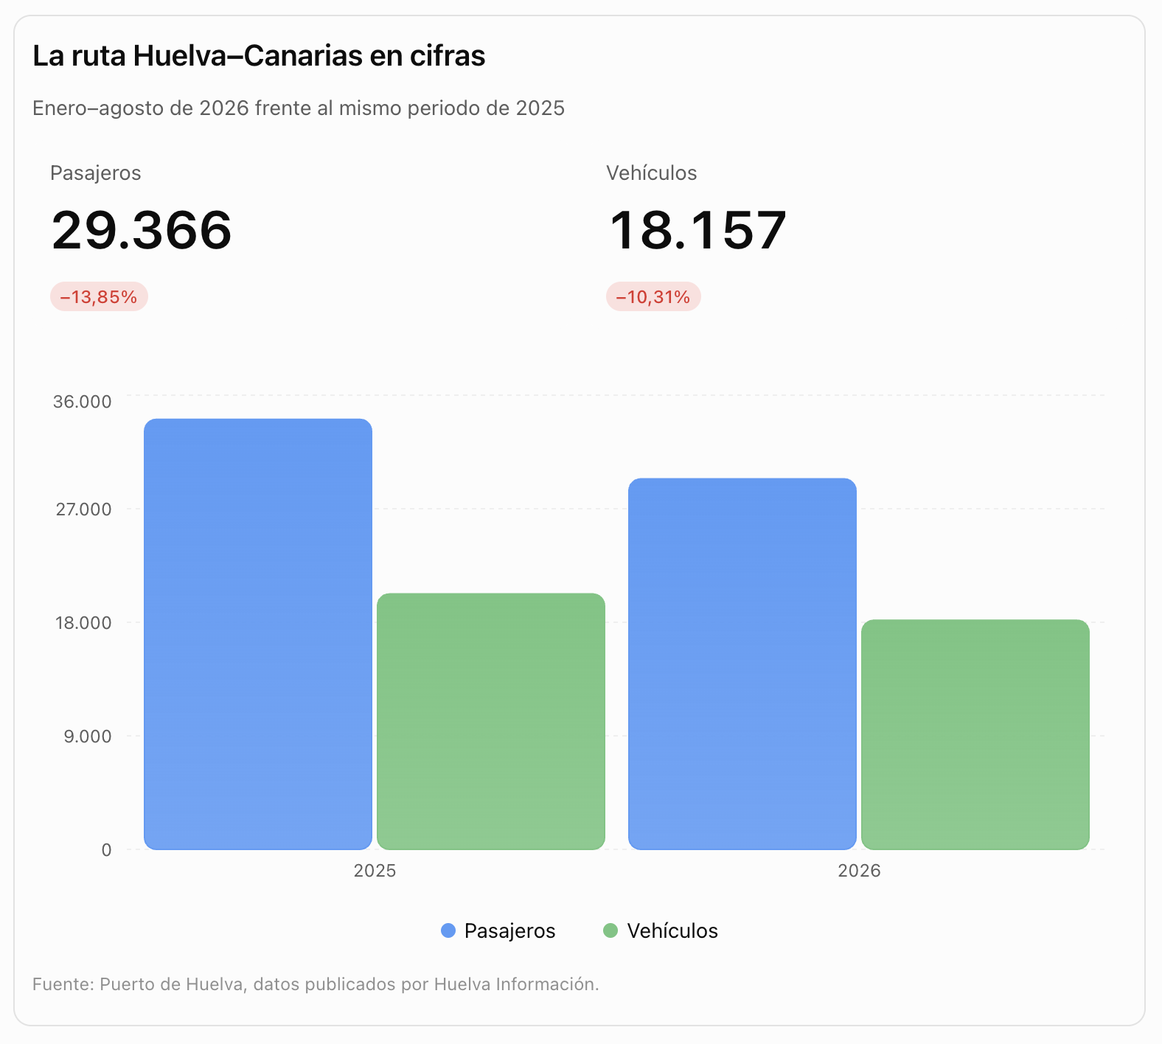Click the 2025 x-axis label
This screenshot has width=1162, height=1044.
click(x=375, y=871)
